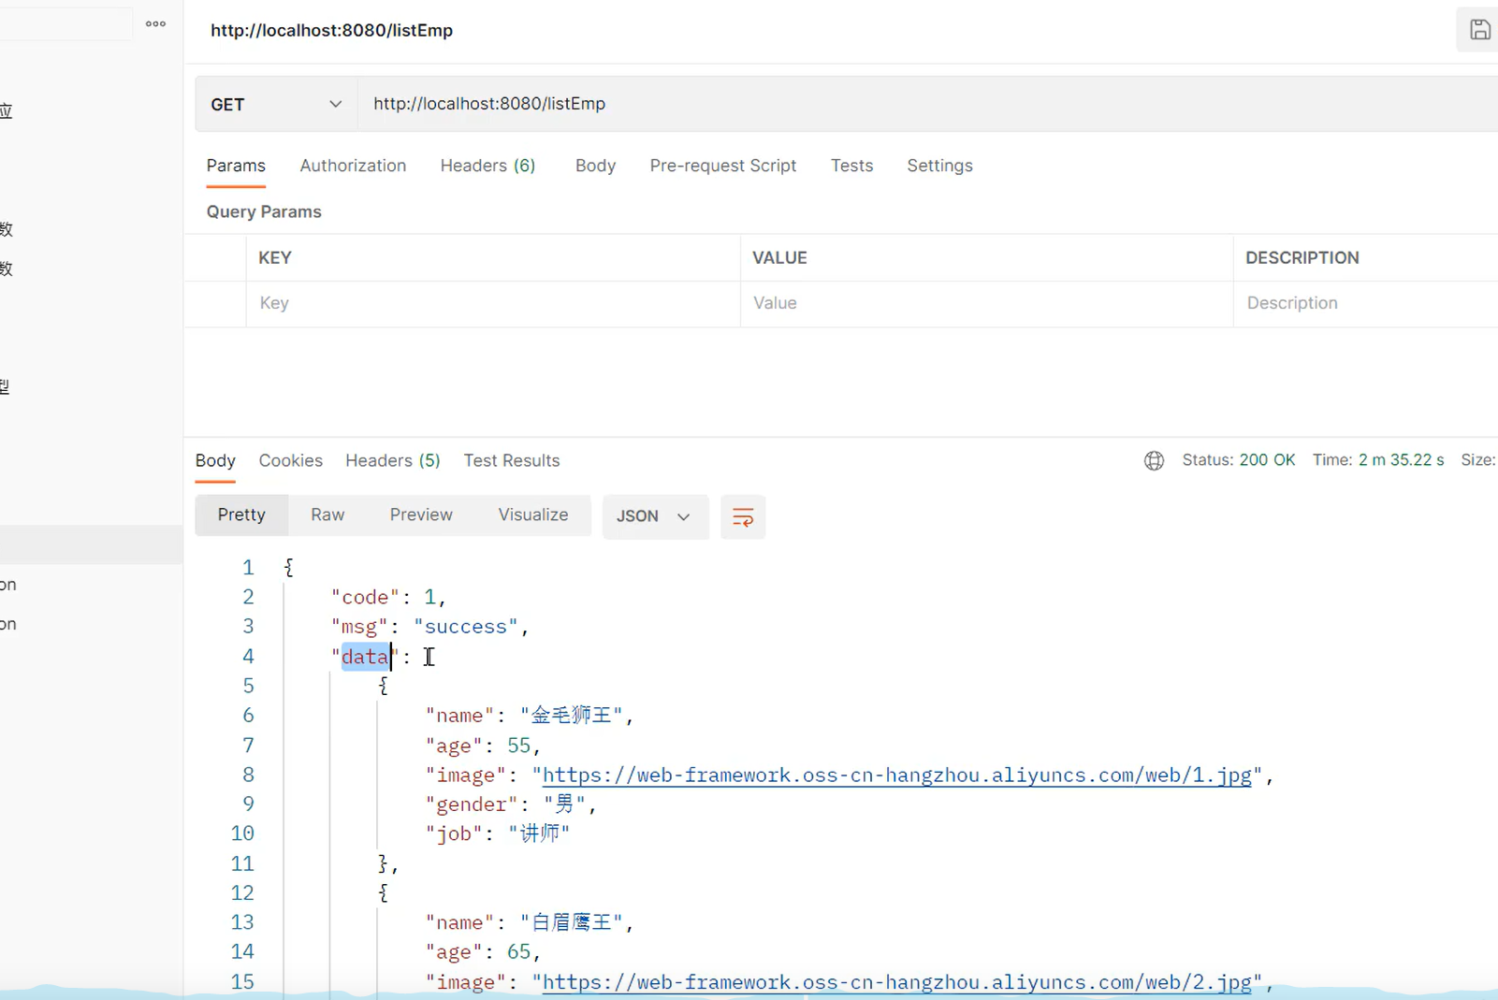This screenshot has height=1000, width=1498.
Task: Switch to the Authorization tab
Action: pos(353,166)
